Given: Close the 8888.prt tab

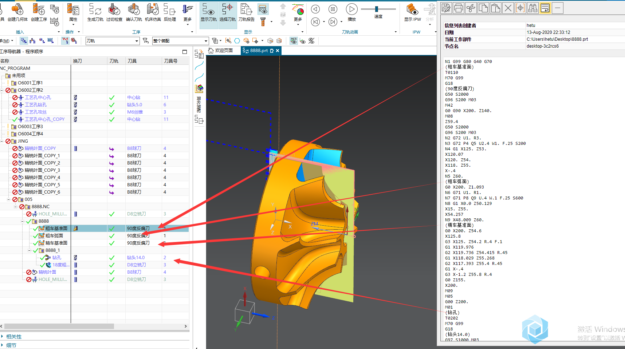Looking at the screenshot, I should [278, 51].
